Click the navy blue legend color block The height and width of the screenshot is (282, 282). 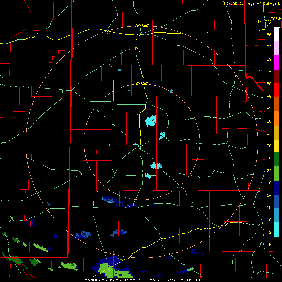click(277, 188)
